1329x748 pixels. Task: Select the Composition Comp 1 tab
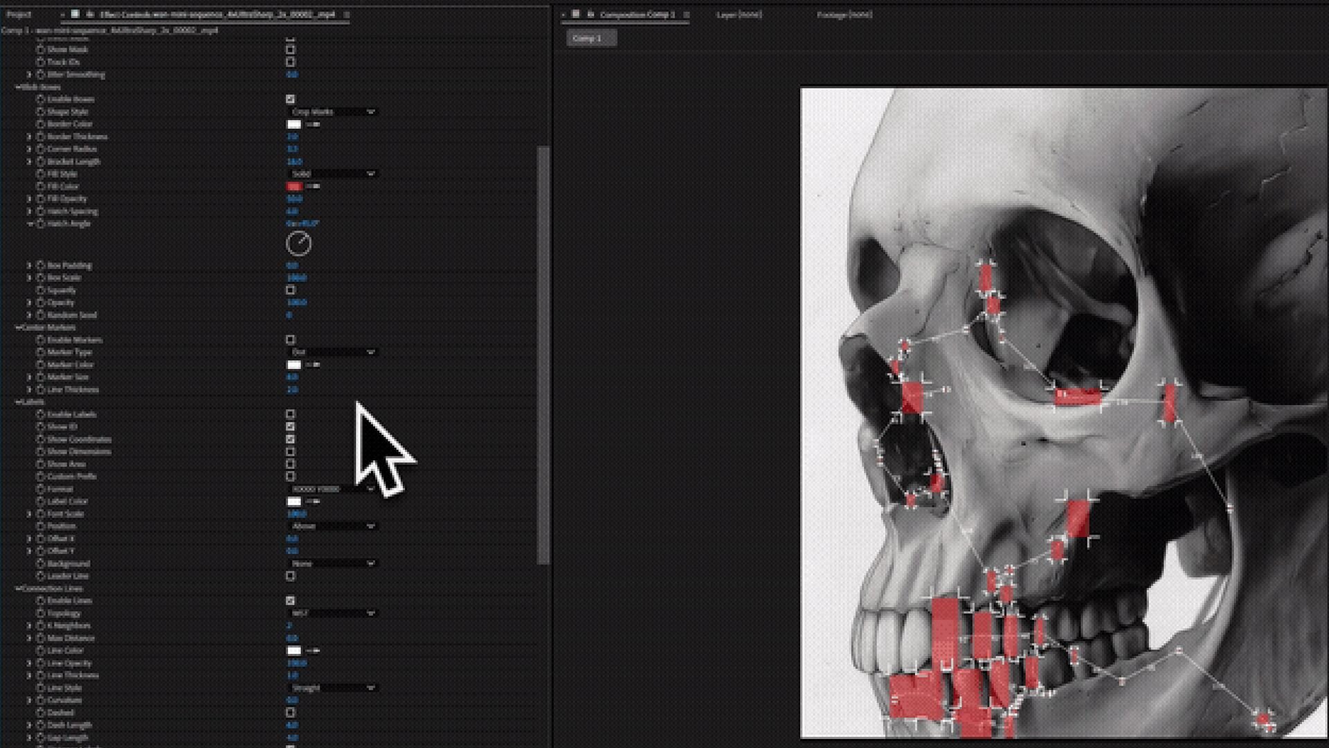[x=638, y=15]
